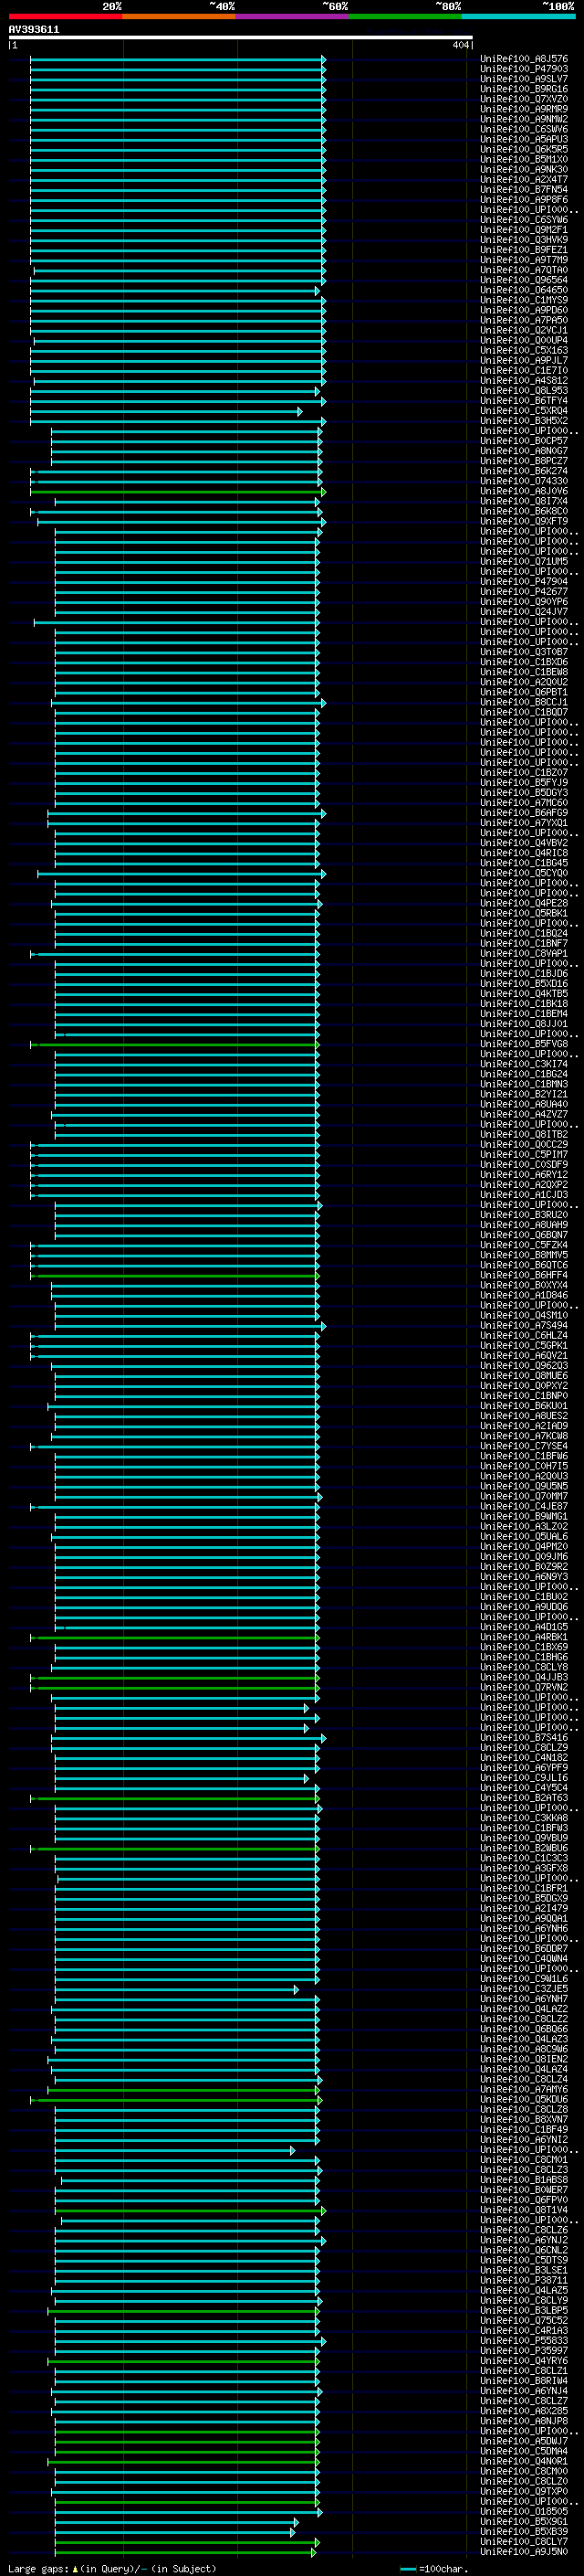
Task: Click the alignment bar of UniRef100_C5XRQ4
Action: click(x=165, y=411)
